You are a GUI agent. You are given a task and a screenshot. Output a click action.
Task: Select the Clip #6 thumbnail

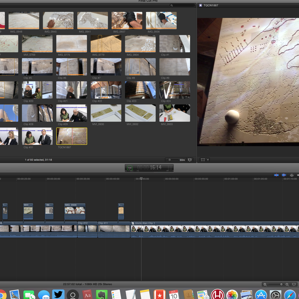tap(71, 67)
